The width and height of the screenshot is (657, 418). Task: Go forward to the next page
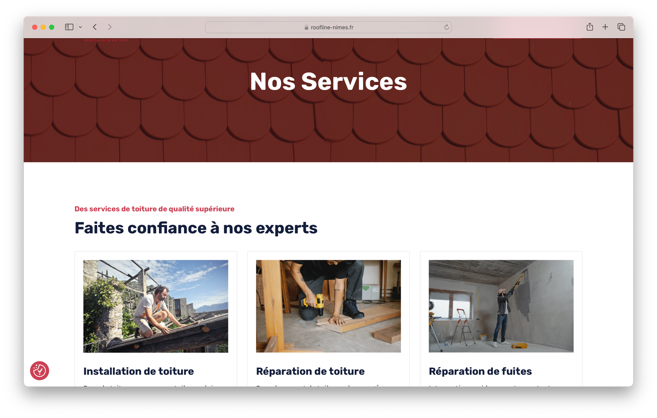tap(110, 27)
